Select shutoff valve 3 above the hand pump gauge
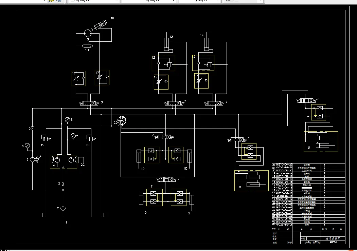Screen dimensions: 357x251 tap(32, 129)
